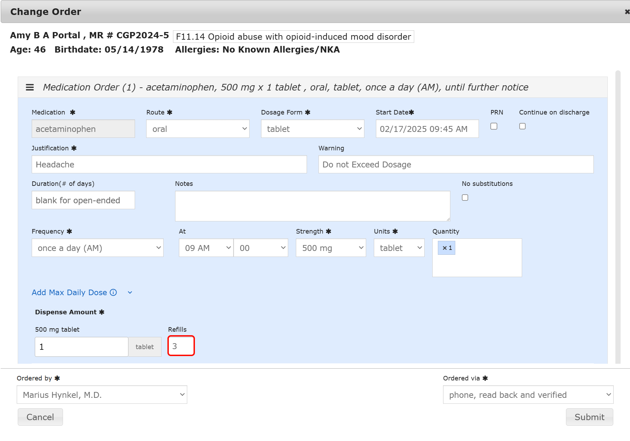
Task: Click the Submit button
Action: (589, 417)
